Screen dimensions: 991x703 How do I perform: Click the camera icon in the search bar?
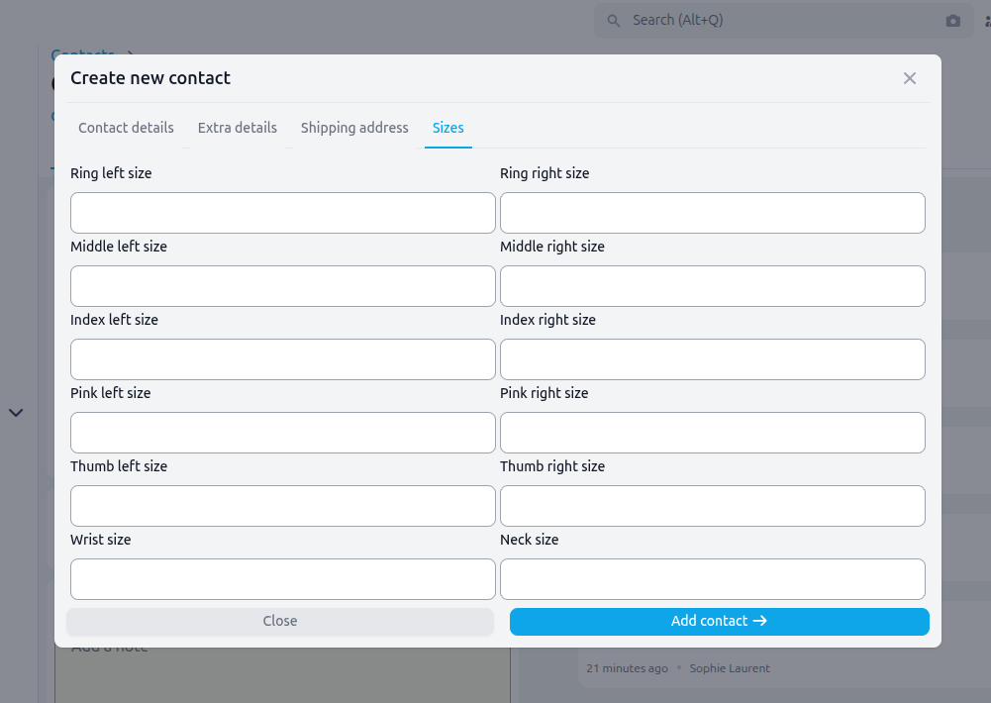(x=952, y=21)
